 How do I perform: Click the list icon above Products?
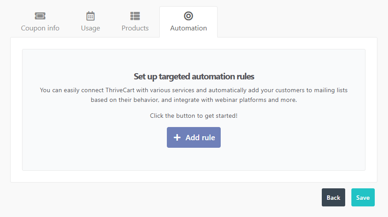(135, 16)
